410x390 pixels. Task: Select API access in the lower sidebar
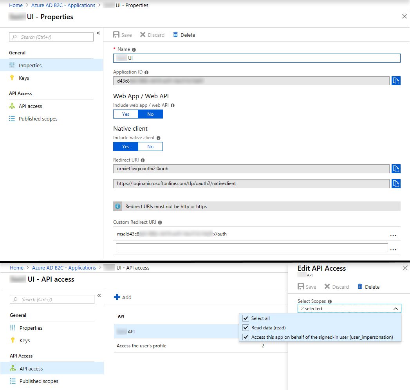point(52,368)
